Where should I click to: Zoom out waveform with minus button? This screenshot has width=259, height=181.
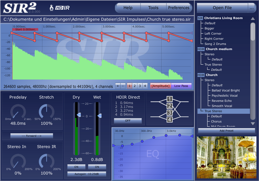pyautogui.click(x=123, y=86)
